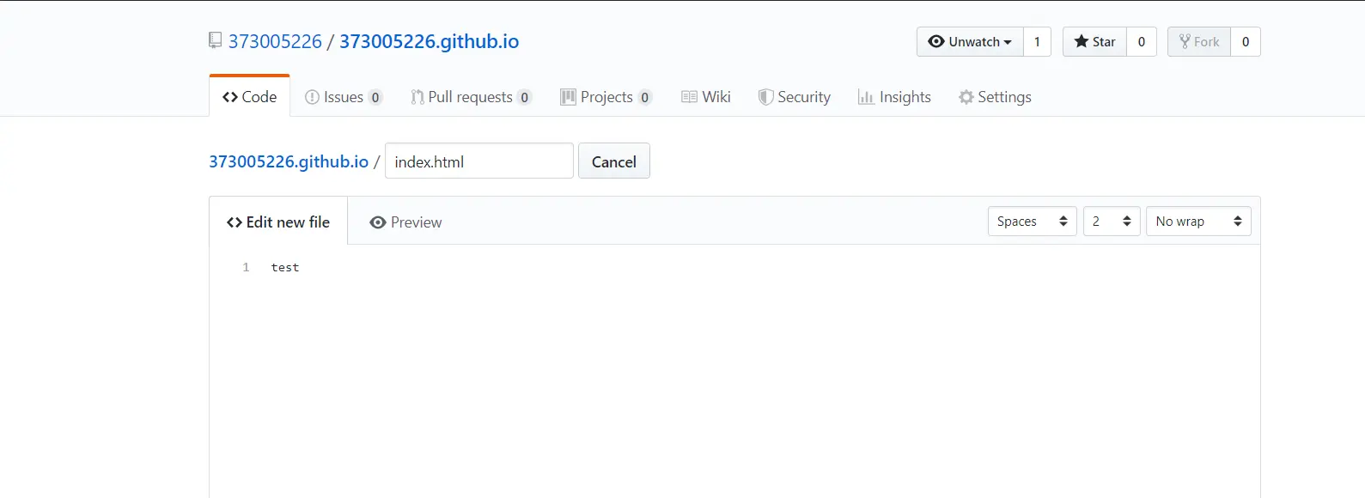
Task: Expand the Unwatch dropdown
Action: tap(1008, 42)
